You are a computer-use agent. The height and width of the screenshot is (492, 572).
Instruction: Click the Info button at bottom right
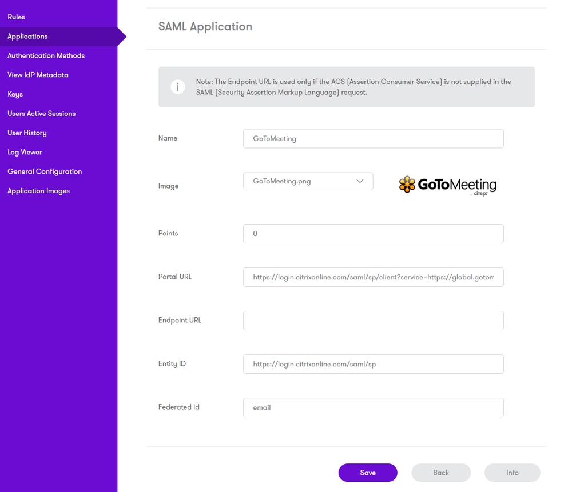point(512,473)
